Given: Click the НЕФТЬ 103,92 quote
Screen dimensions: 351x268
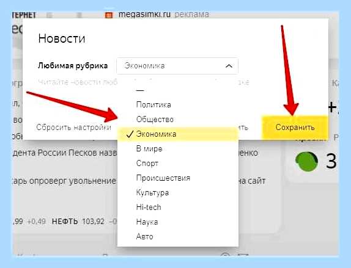Looking at the screenshot, I should tap(78, 222).
